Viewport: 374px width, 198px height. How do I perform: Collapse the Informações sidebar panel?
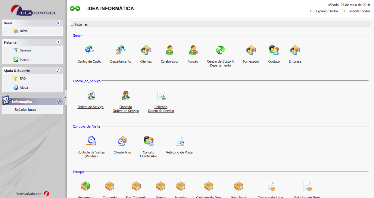pyautogui.click(x=58, y=102)
